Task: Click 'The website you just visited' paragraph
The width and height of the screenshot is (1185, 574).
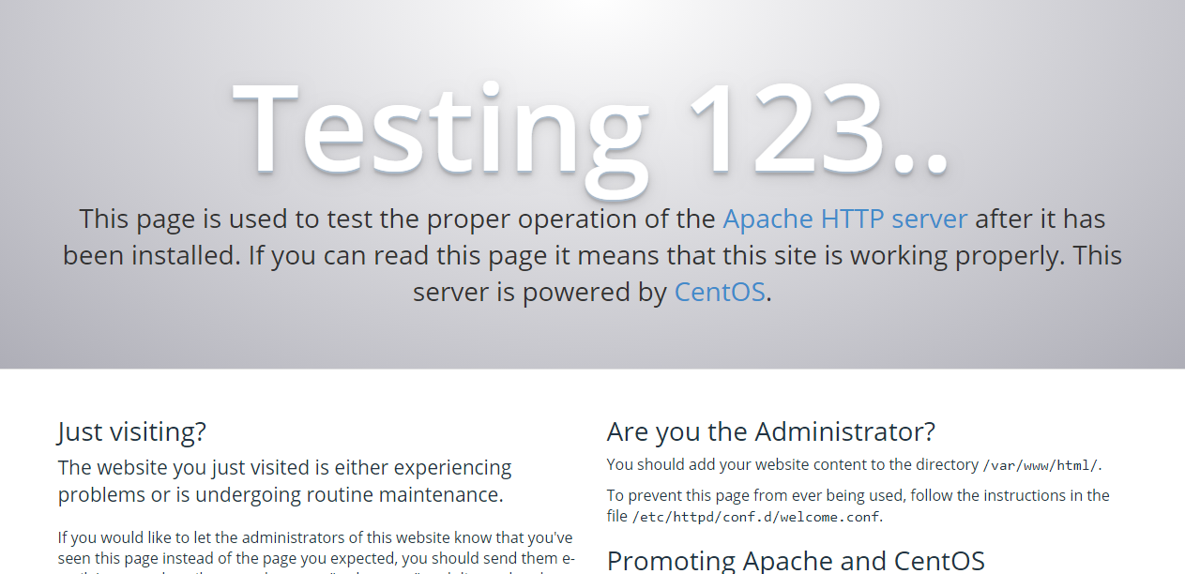Action: click(x=285, y=480)
